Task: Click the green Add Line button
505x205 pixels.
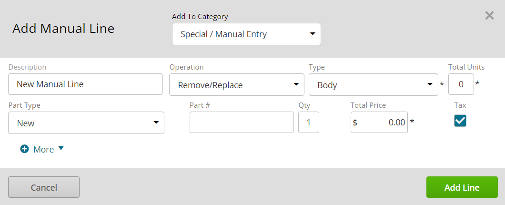Action: coord(462,187)
